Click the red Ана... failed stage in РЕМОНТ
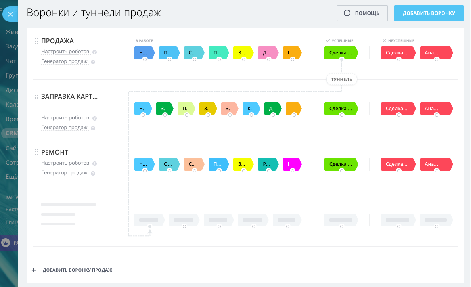This screenshot has height=287, width=471. [x=435, y=164]
